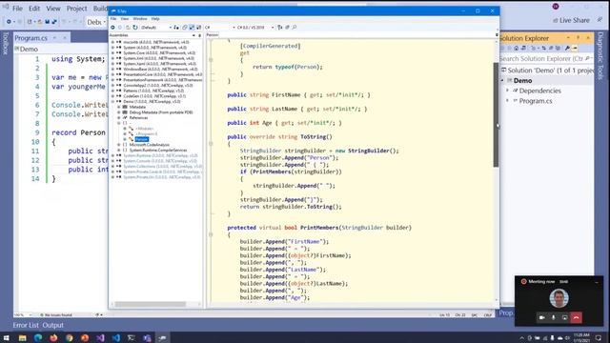Click the Back navigation icon in ILSpy toolbar
610x343 pixels.
point(112,28)
